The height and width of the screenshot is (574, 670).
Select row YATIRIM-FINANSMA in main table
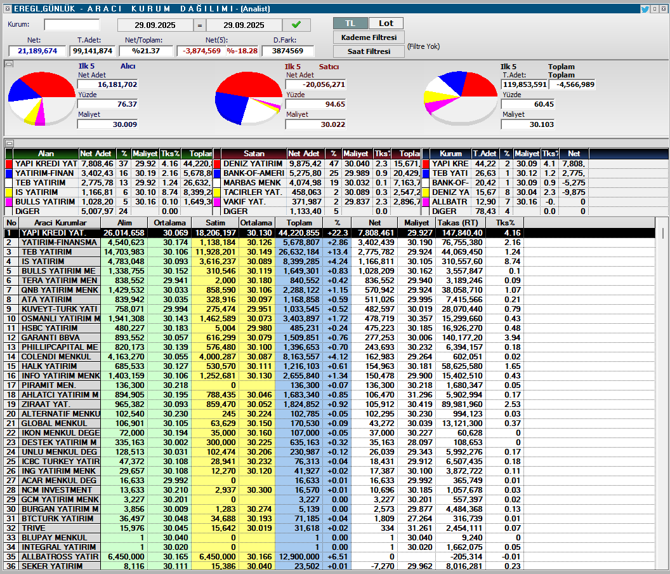[329, 243]
